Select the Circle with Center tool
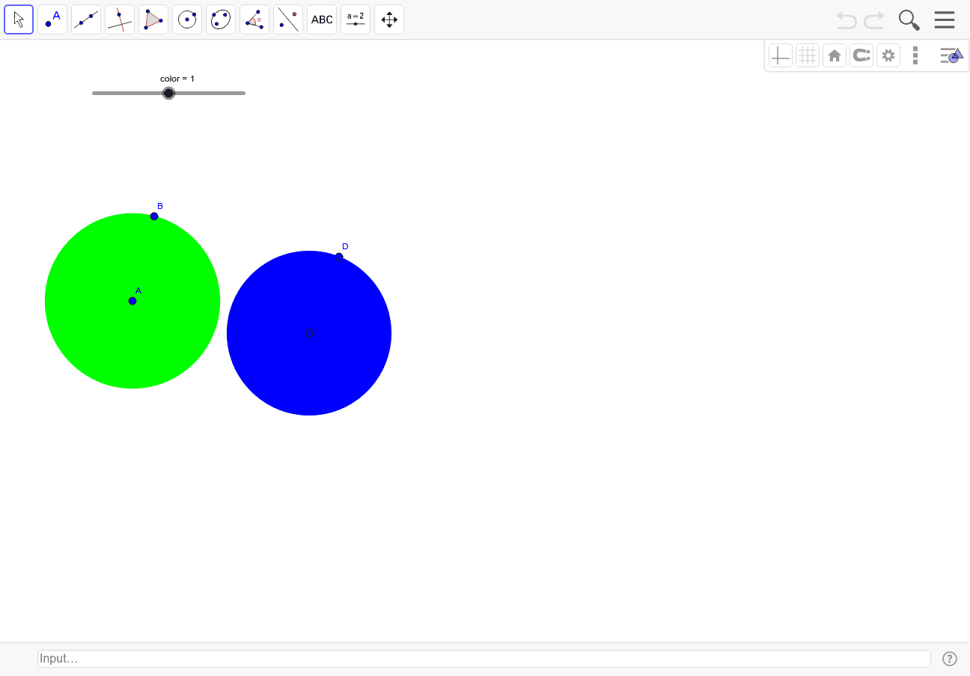The image size is (970, 676). (x=187, y=19)
